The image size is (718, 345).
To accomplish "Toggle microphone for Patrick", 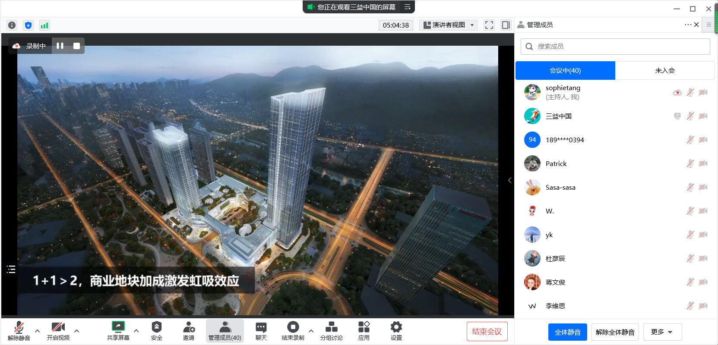I will point(690,163).
